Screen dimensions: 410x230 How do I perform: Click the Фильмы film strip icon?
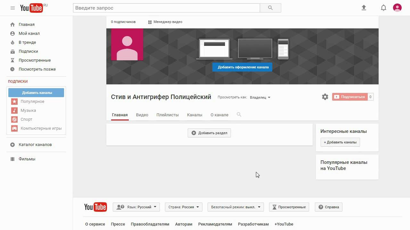point(12,159)
